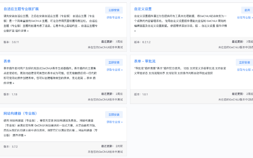Select version text 版本: 3.6.11

(x=11, y=42)
